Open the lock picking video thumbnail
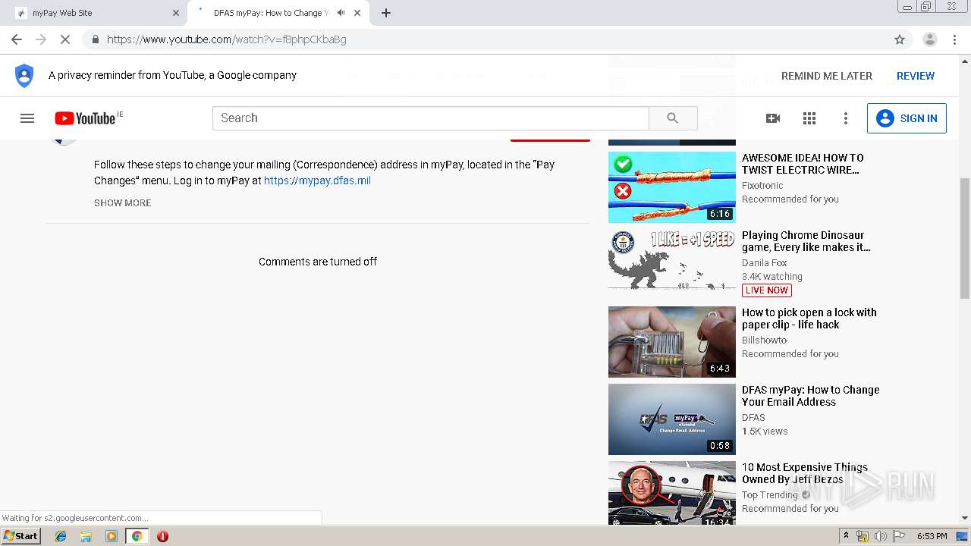This screenshot has height=546, width=971. pos(672,342)
